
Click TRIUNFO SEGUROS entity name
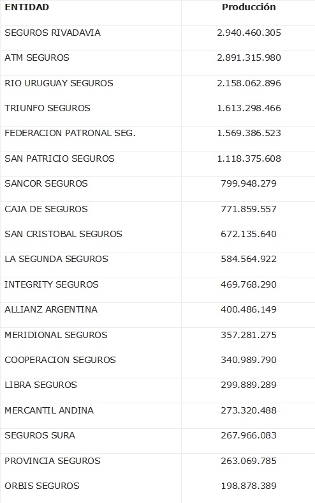click(x=47, y=108)
